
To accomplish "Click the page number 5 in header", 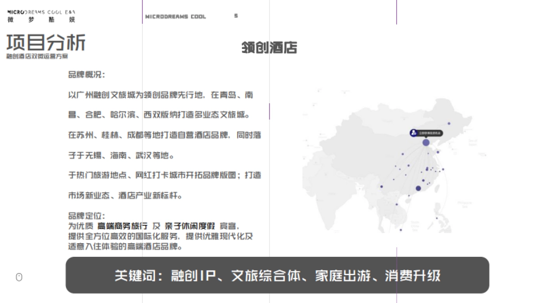I will 236,16.
